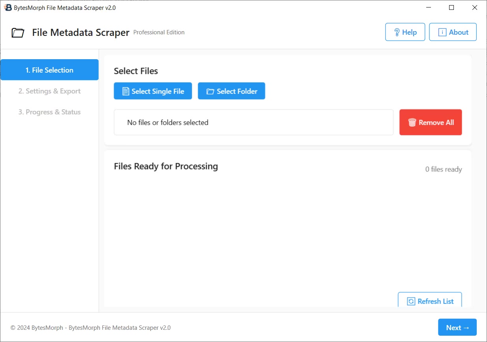
Task: Click the refresh arrows icon on Refresh List
Action: tap(411, 301)
